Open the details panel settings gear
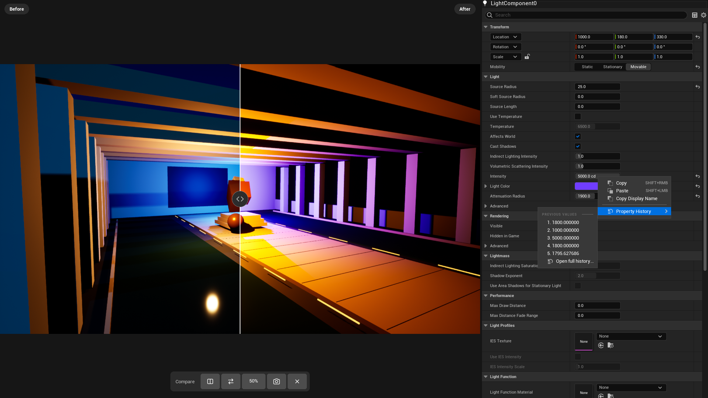Image resolution: width=708 pixels, height=398 pixels. click(704, 15)
